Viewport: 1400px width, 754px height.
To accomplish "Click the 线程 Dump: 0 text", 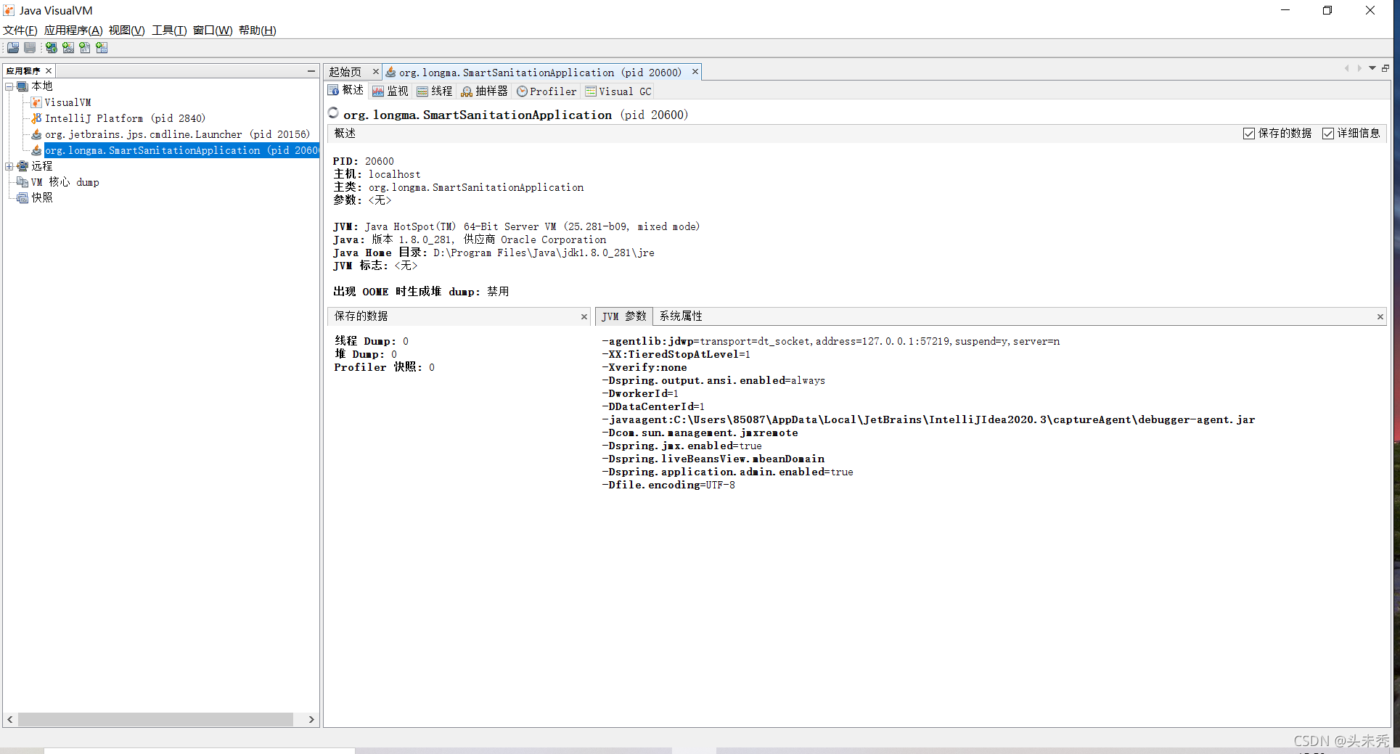I will [372, 341].
